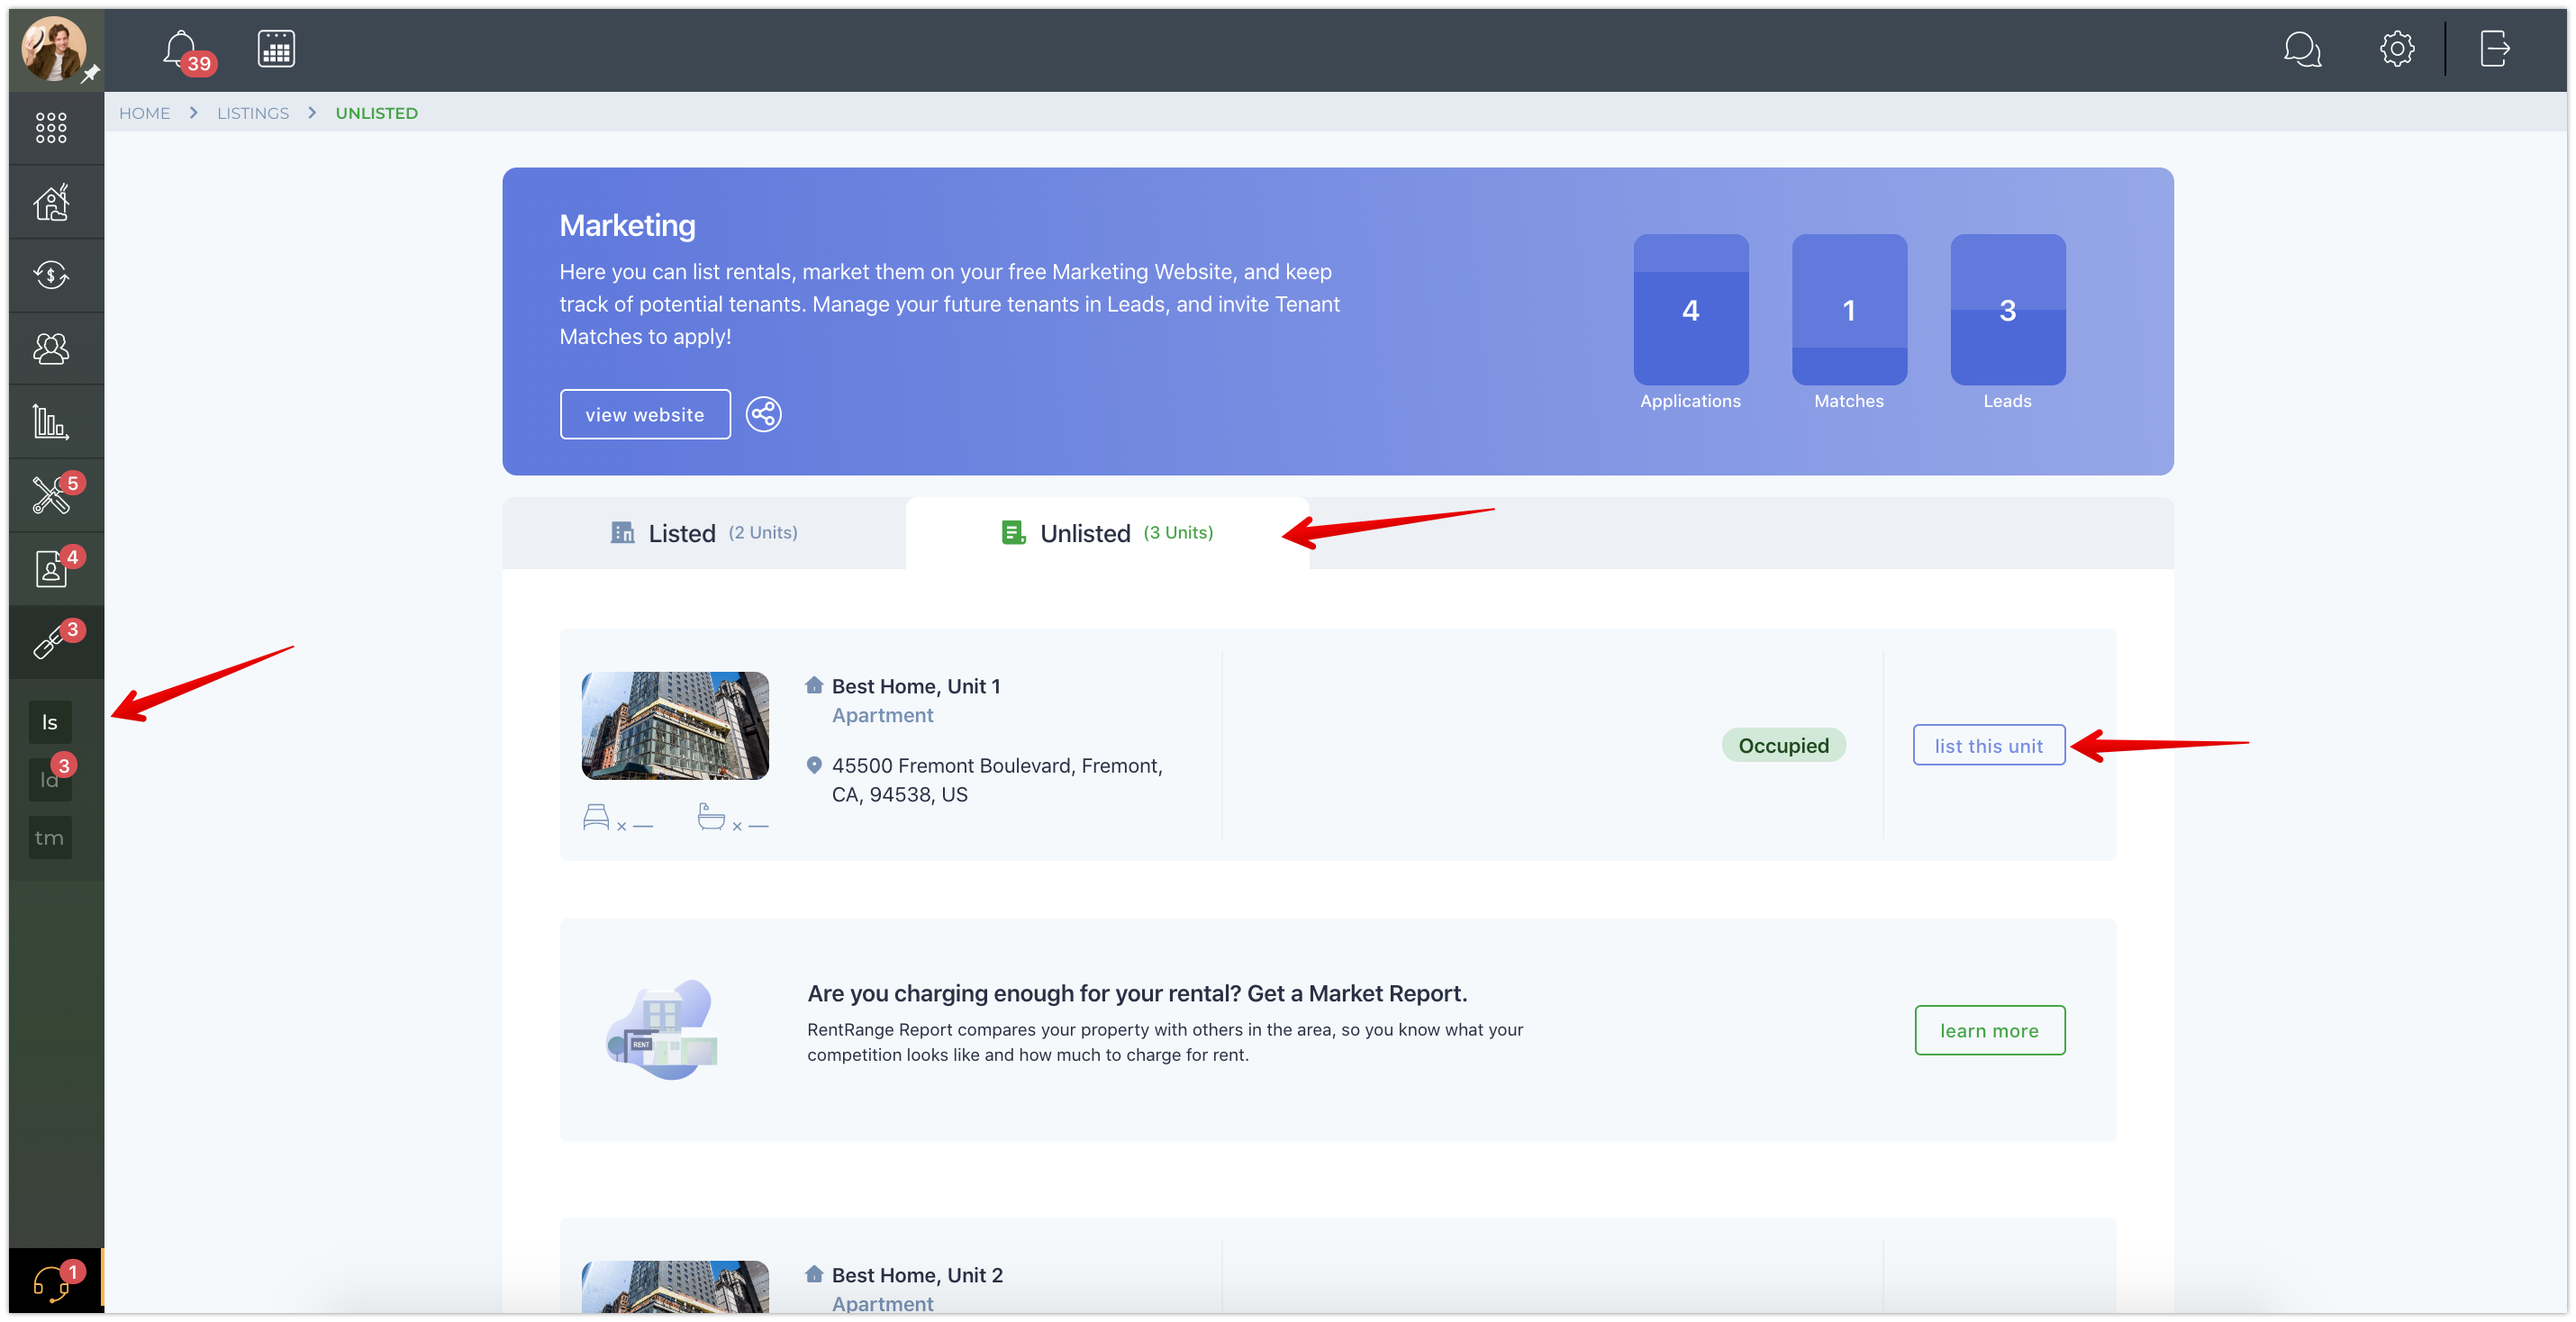
Task: Click the share icon next to view website
Action: click(764, 414)
